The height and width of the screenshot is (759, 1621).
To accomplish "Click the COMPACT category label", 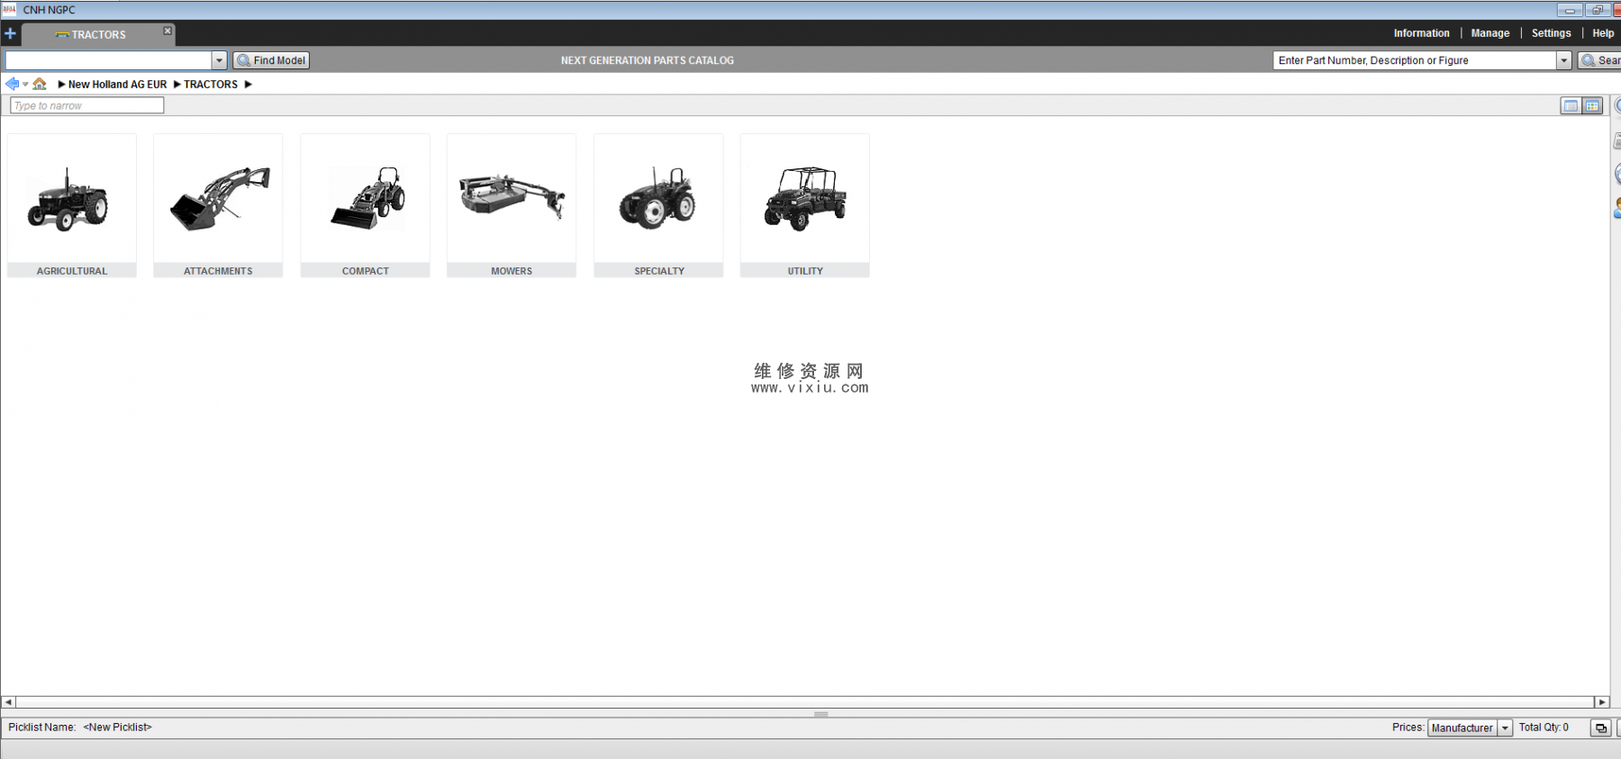I will click(365, 271).
